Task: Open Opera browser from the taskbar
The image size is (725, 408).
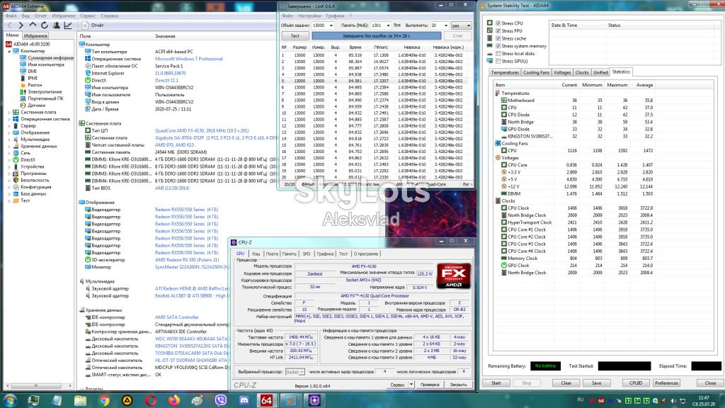Action: (x=150, y=400)
